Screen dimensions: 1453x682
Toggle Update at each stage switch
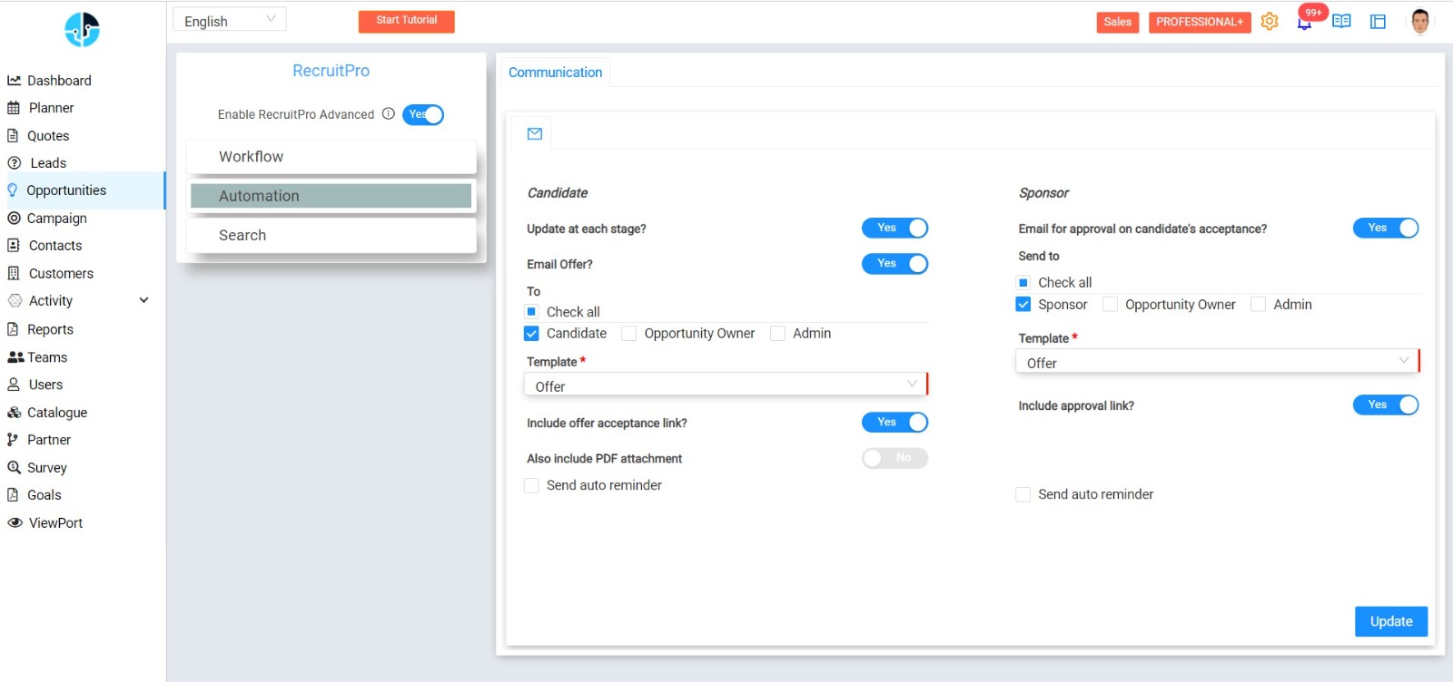click(x=895, y=229)
